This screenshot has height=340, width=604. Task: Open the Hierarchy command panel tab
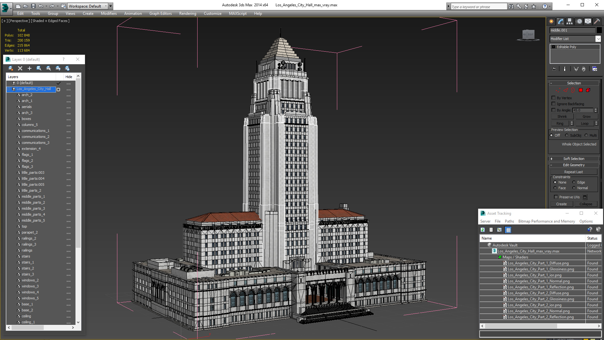pyautogui.click(x=569, y=21)
